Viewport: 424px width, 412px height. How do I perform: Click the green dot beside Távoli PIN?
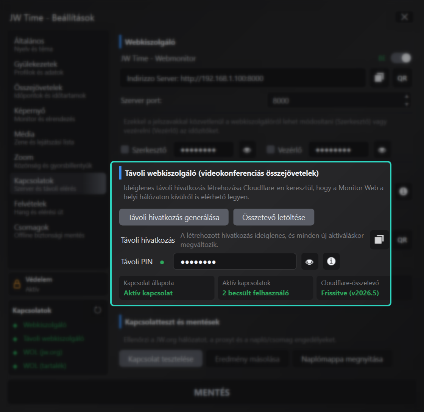coord(162,262)
